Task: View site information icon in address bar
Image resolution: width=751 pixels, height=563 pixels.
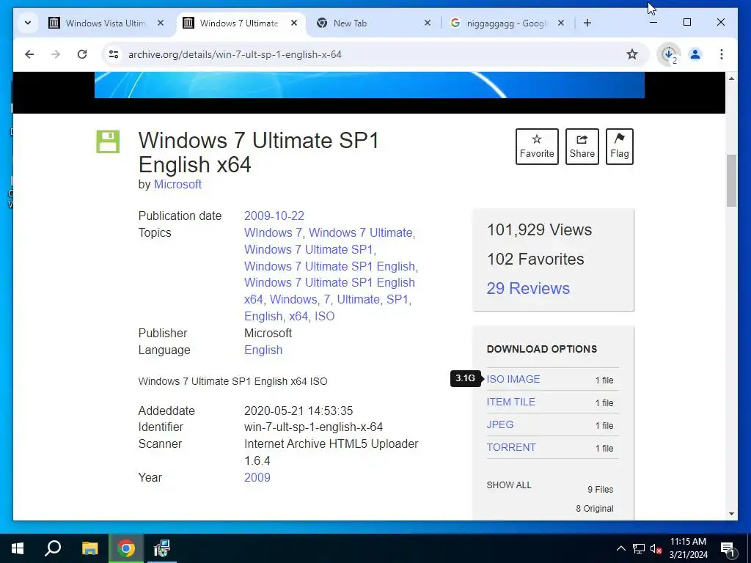Action: [114, 54]
